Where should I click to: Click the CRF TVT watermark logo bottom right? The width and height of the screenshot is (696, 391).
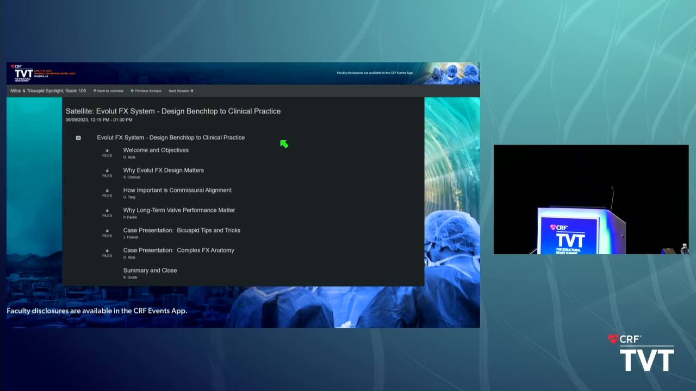pos(641,353)
